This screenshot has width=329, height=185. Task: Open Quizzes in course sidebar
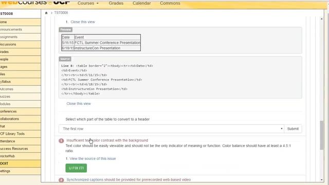[21, 97]
